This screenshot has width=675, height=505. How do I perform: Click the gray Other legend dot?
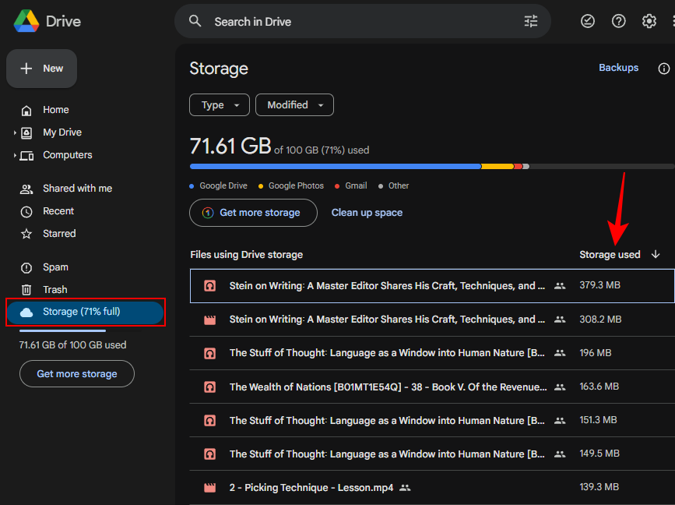pos(381,186)
